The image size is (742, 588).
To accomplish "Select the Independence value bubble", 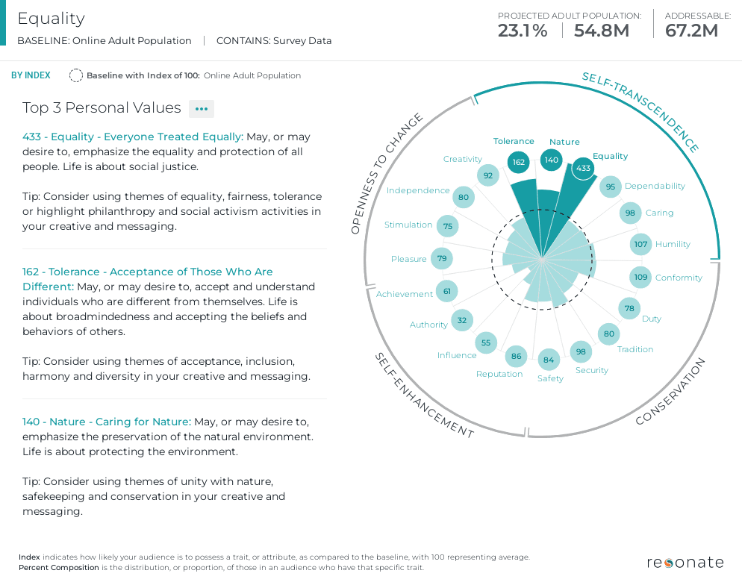I will click(463, 196).
